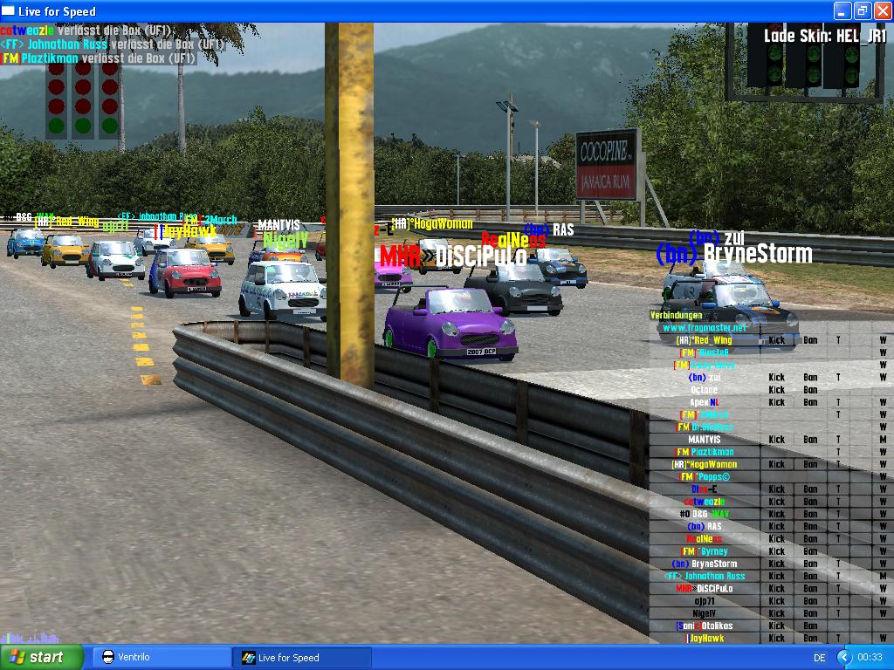Kick player Octane
The width and height of the screenshot is (894, 670).
coord(776,390)
